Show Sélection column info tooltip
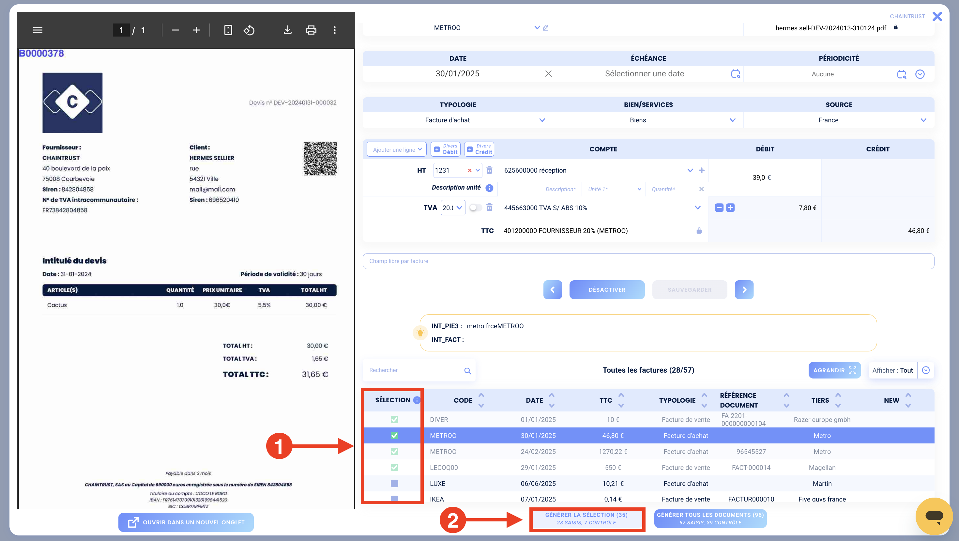 (417, 400)
